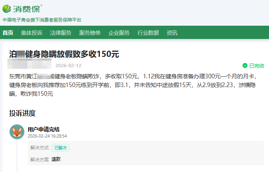269x172 pixels.
Task: Click the 解决方案 label
Action: pyautogui.click(x=40, y=160)
